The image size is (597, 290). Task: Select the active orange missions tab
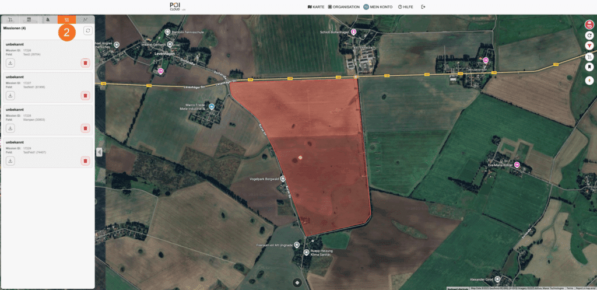click(66, 19)
